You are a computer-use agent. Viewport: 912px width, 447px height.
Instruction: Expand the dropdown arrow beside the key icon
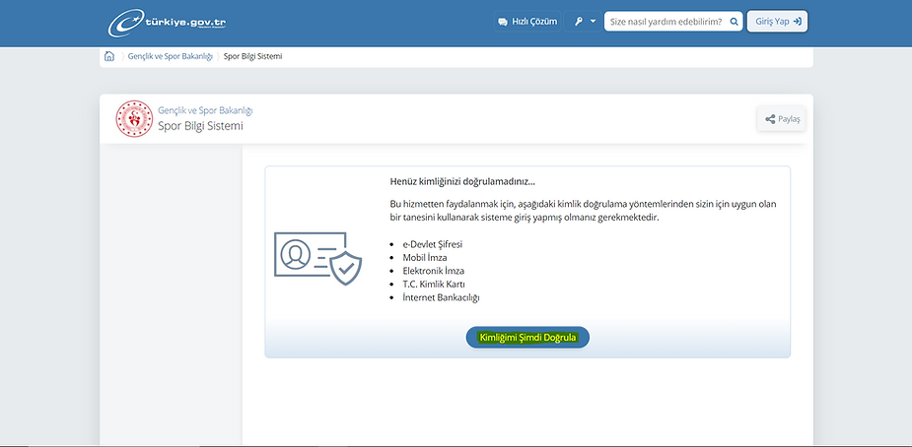[593, 22]
